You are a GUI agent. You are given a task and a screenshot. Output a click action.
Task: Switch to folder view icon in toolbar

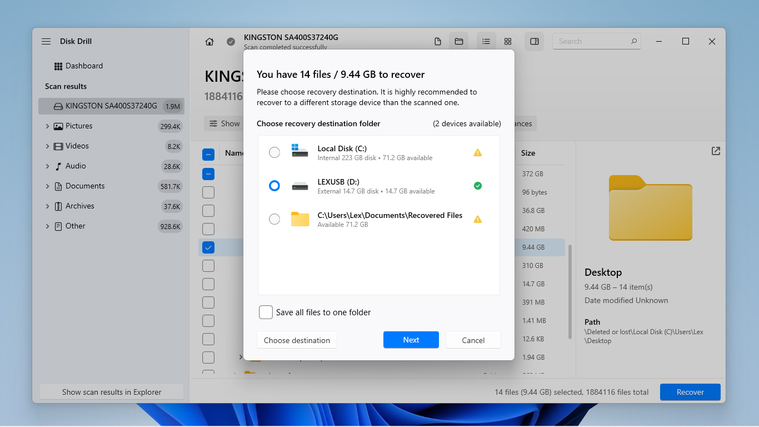pos(459,42)
